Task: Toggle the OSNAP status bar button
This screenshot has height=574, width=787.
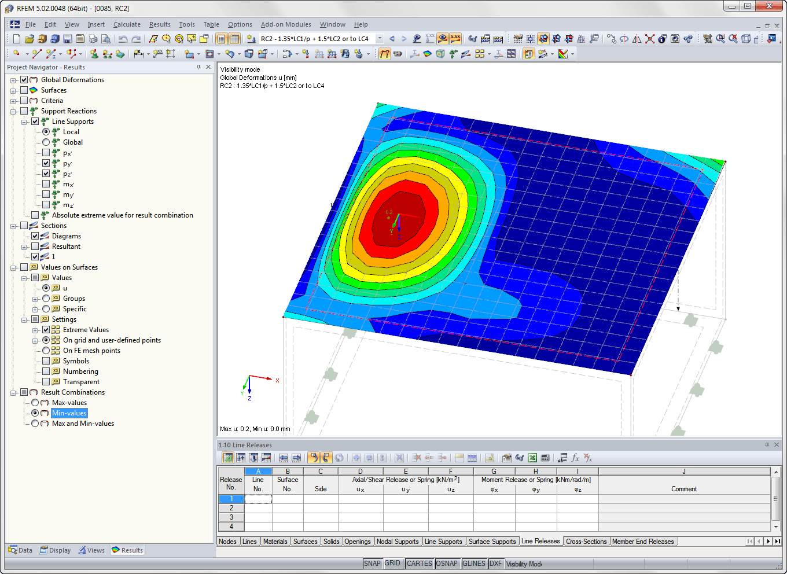Action: pyautogui.click(x=446, y=564)
